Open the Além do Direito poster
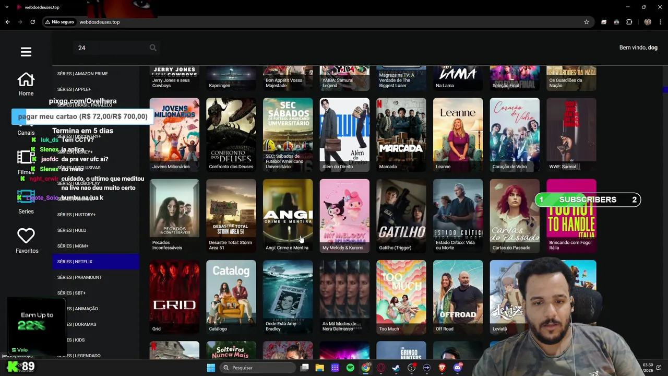The width and height of the screenshot is (668, 376). coord(344,135)
